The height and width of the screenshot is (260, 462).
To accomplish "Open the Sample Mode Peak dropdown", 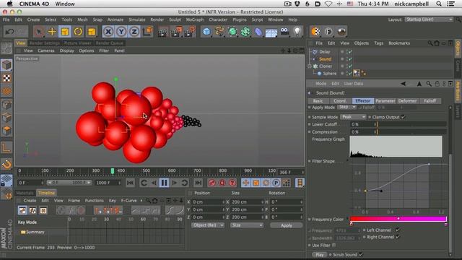I will point(353,117).
